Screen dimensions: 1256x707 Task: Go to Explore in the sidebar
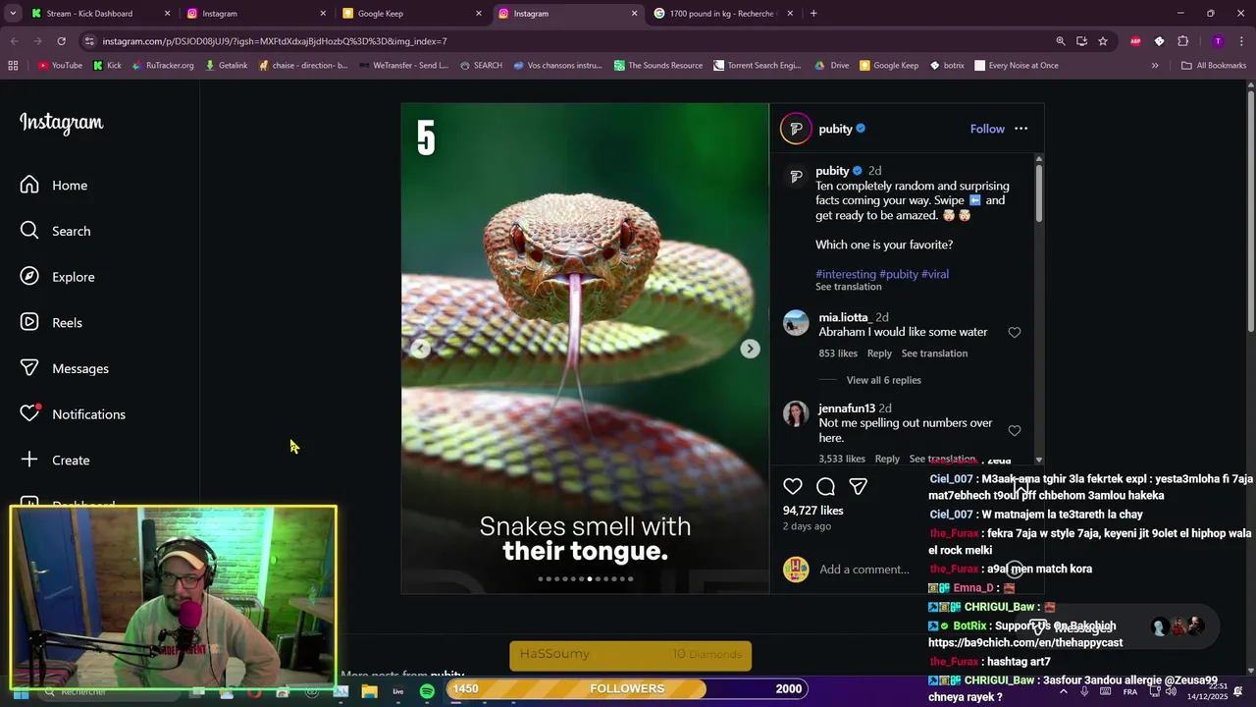point(58,277)
